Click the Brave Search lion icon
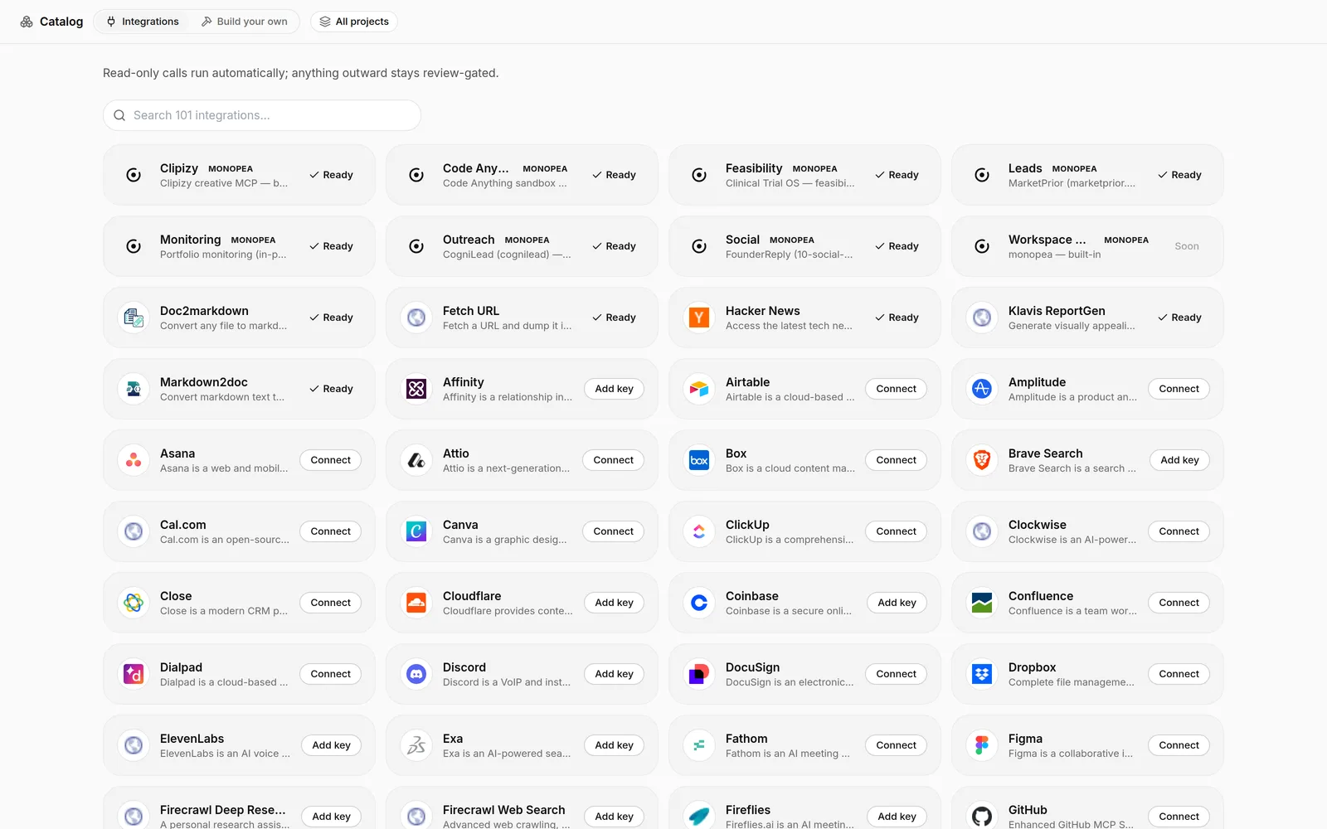The width and height of the screenshot is (1327, 829). click(x=982, y=460)
